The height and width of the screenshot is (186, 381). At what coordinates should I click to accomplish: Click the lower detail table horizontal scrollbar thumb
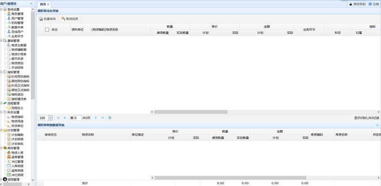coord(231,178)
